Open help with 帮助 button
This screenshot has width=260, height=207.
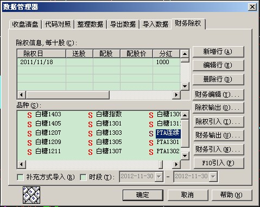pos(232,195)
